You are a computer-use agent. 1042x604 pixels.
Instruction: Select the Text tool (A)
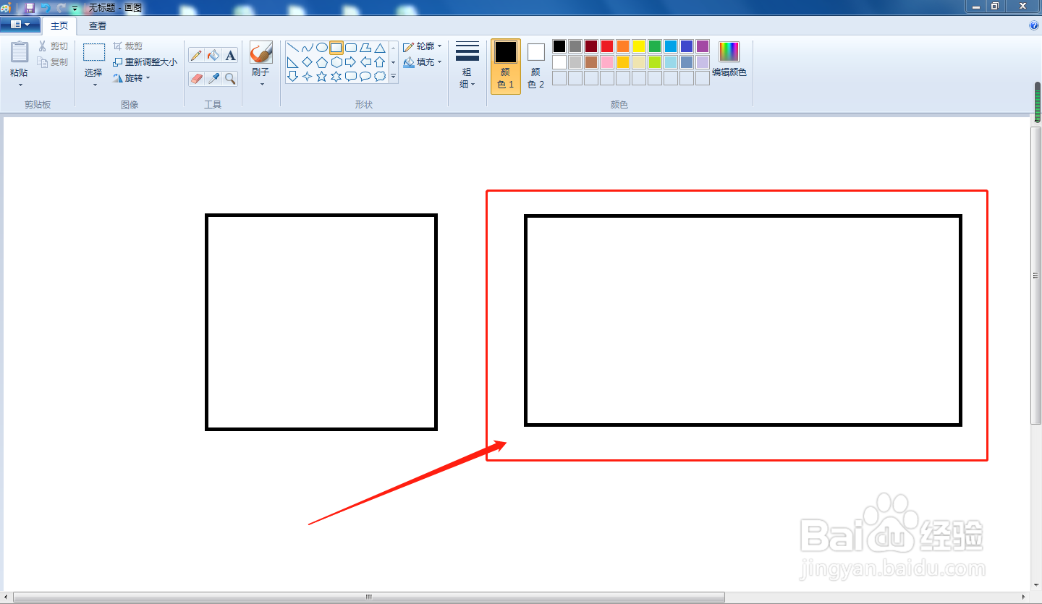pyautogui.click(x=230, y=56)
